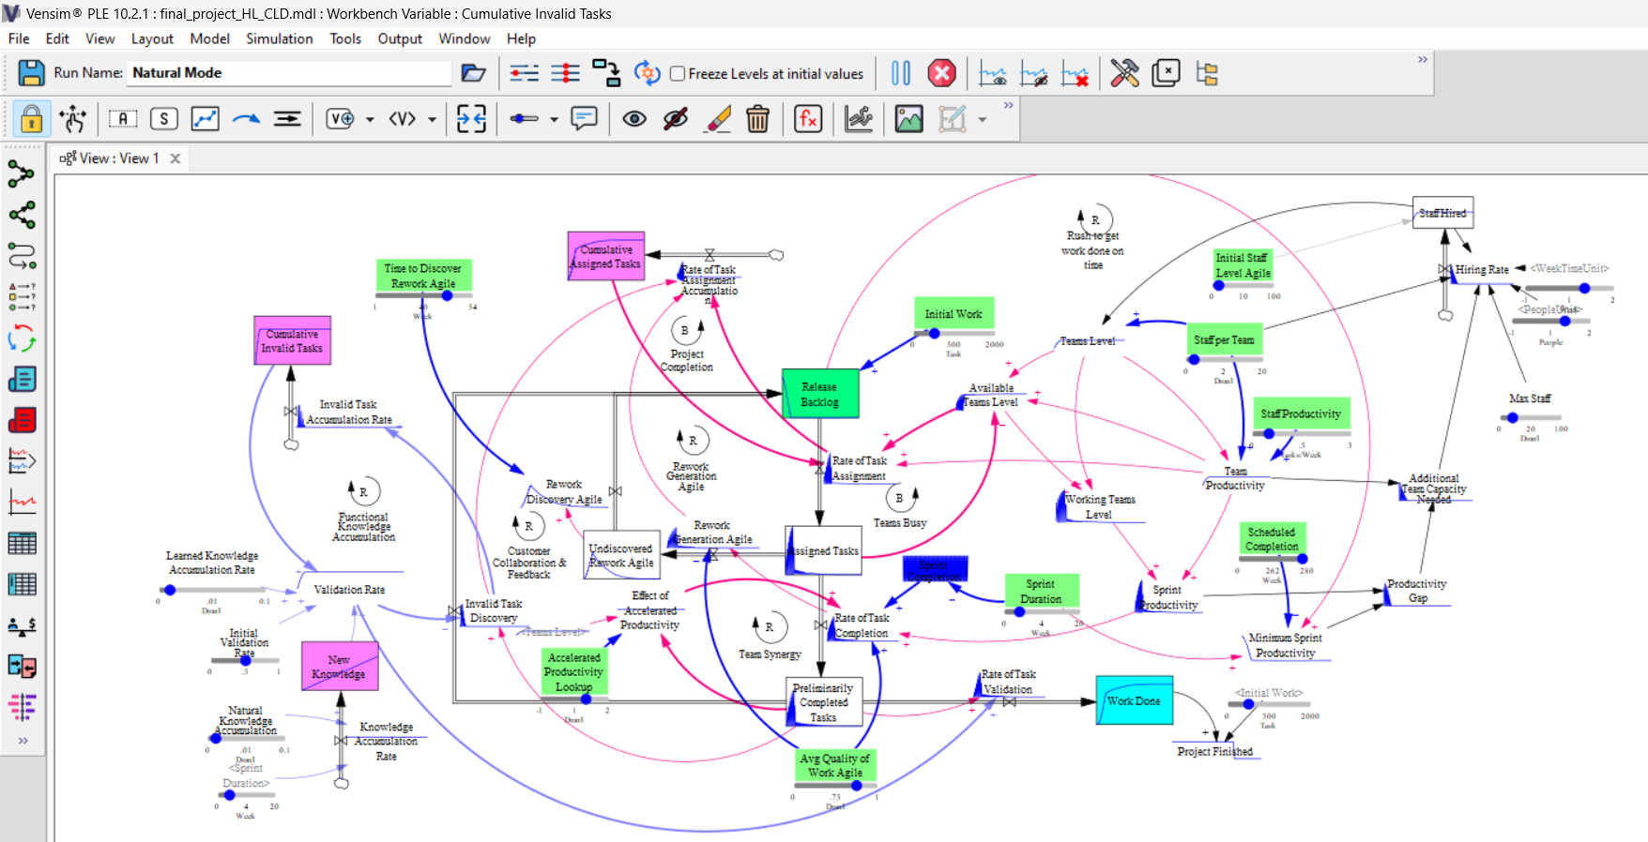Click the Run Name input field
Screen dimensions: 1648x842
pos(289,73)
